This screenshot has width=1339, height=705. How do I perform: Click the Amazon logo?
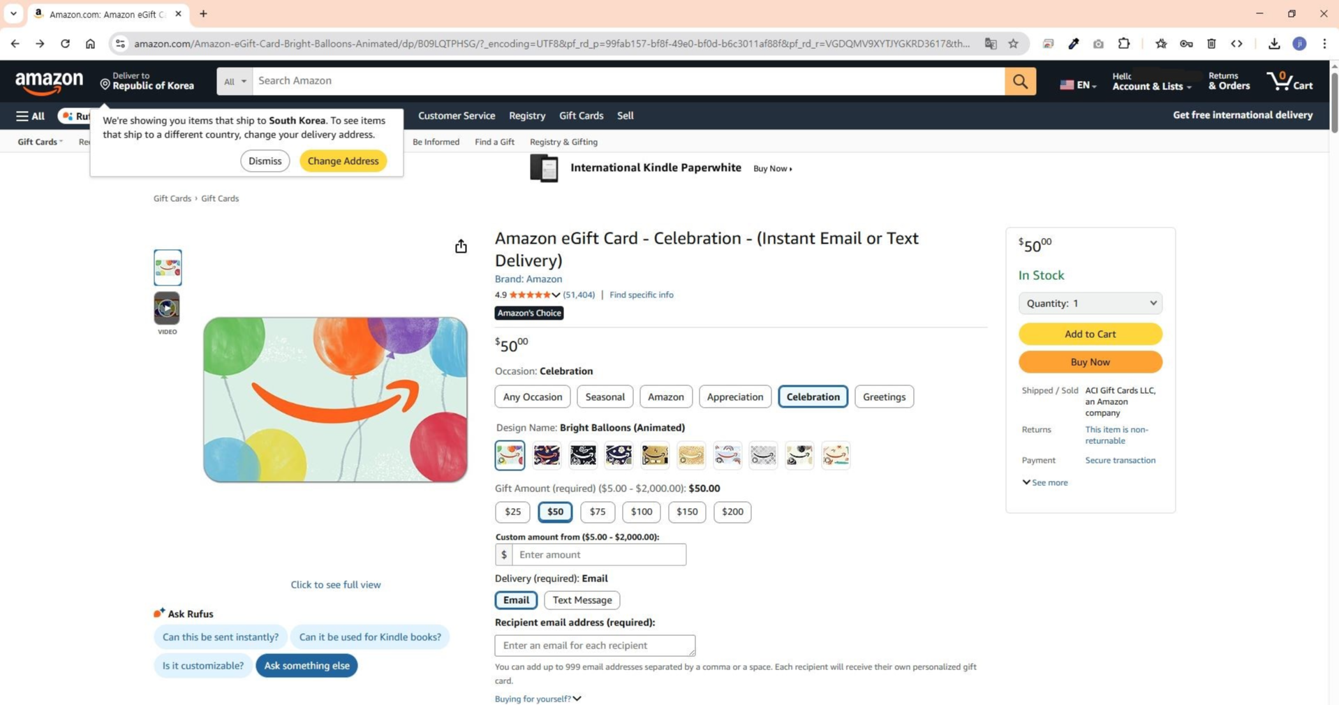49,82
